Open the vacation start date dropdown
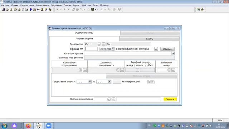Screen dimensions: 229x129 [90, 82]
